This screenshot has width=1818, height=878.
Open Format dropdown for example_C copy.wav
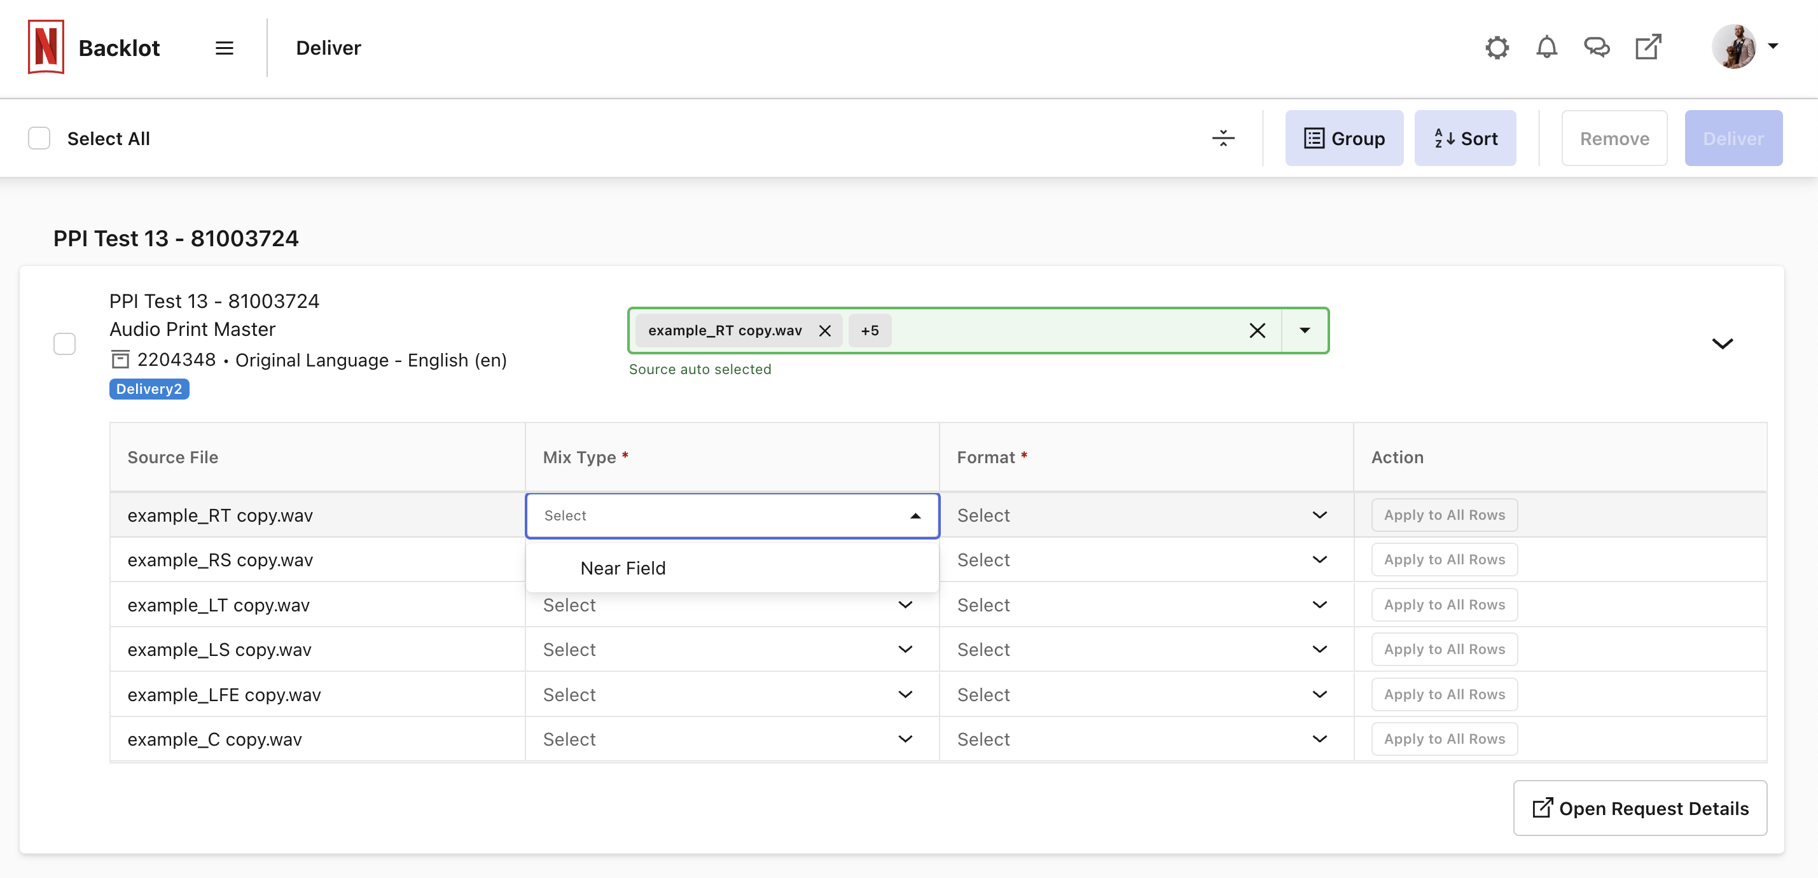pos(1146,739)
